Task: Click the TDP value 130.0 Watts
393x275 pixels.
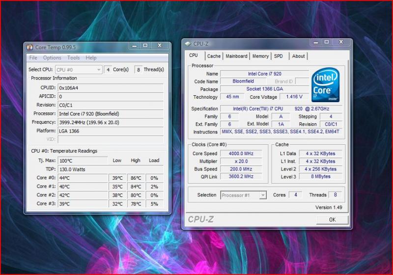Action: click(110, 169)
